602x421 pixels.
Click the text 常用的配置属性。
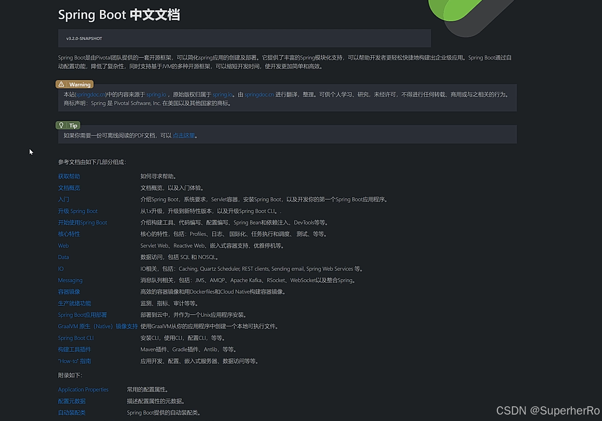coord(148,389)
